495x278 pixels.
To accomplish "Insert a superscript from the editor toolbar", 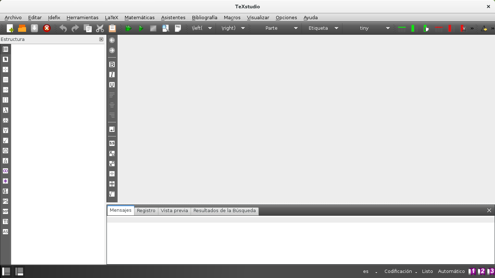I will [112, 164].
